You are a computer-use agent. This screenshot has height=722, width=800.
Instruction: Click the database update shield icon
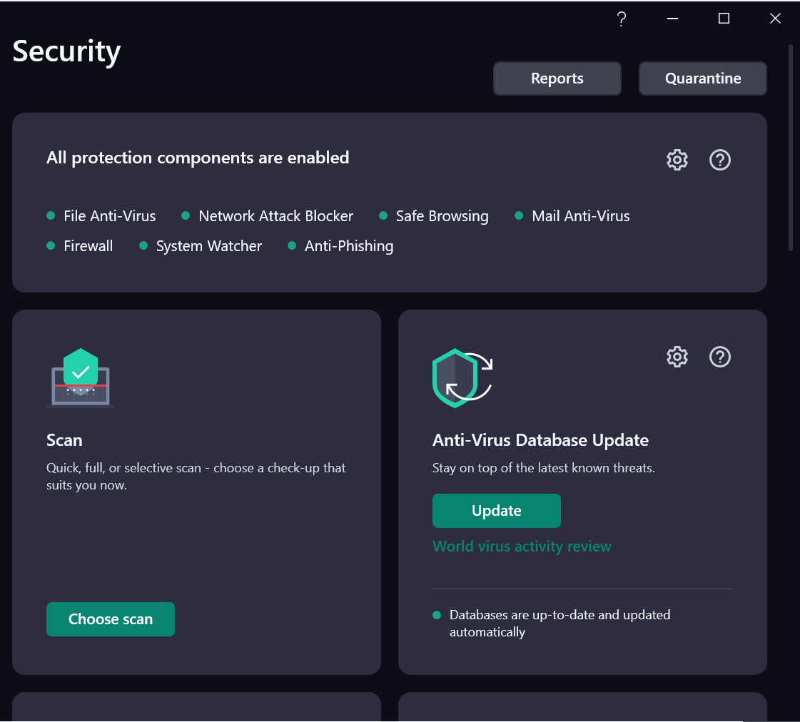pyautogui.click(x=462, y=377)
